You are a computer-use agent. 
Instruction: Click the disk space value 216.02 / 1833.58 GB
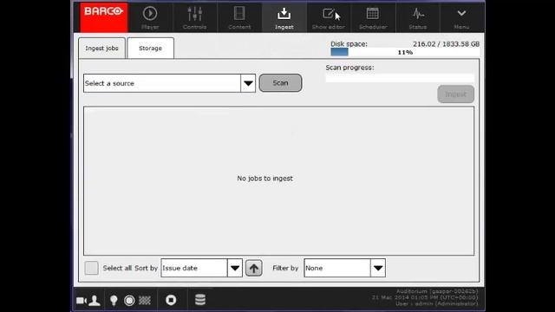(x=446, y=44)
